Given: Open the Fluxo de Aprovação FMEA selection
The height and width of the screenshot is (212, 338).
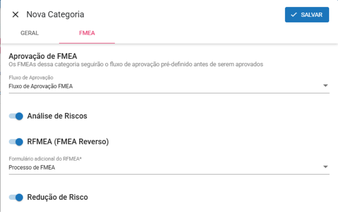Looking at the screenshot, I should coord(41,86).
